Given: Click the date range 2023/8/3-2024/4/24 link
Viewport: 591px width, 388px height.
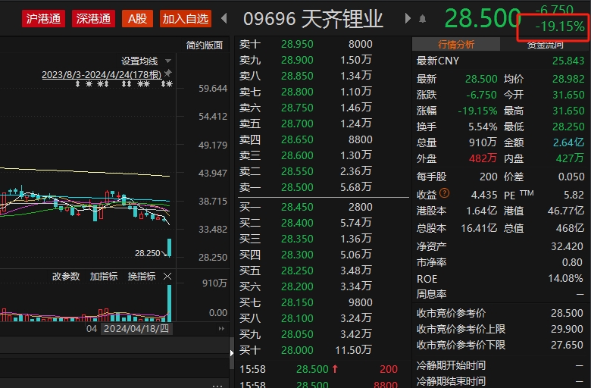Looking at the screenshot, I should tap(102, 74).
